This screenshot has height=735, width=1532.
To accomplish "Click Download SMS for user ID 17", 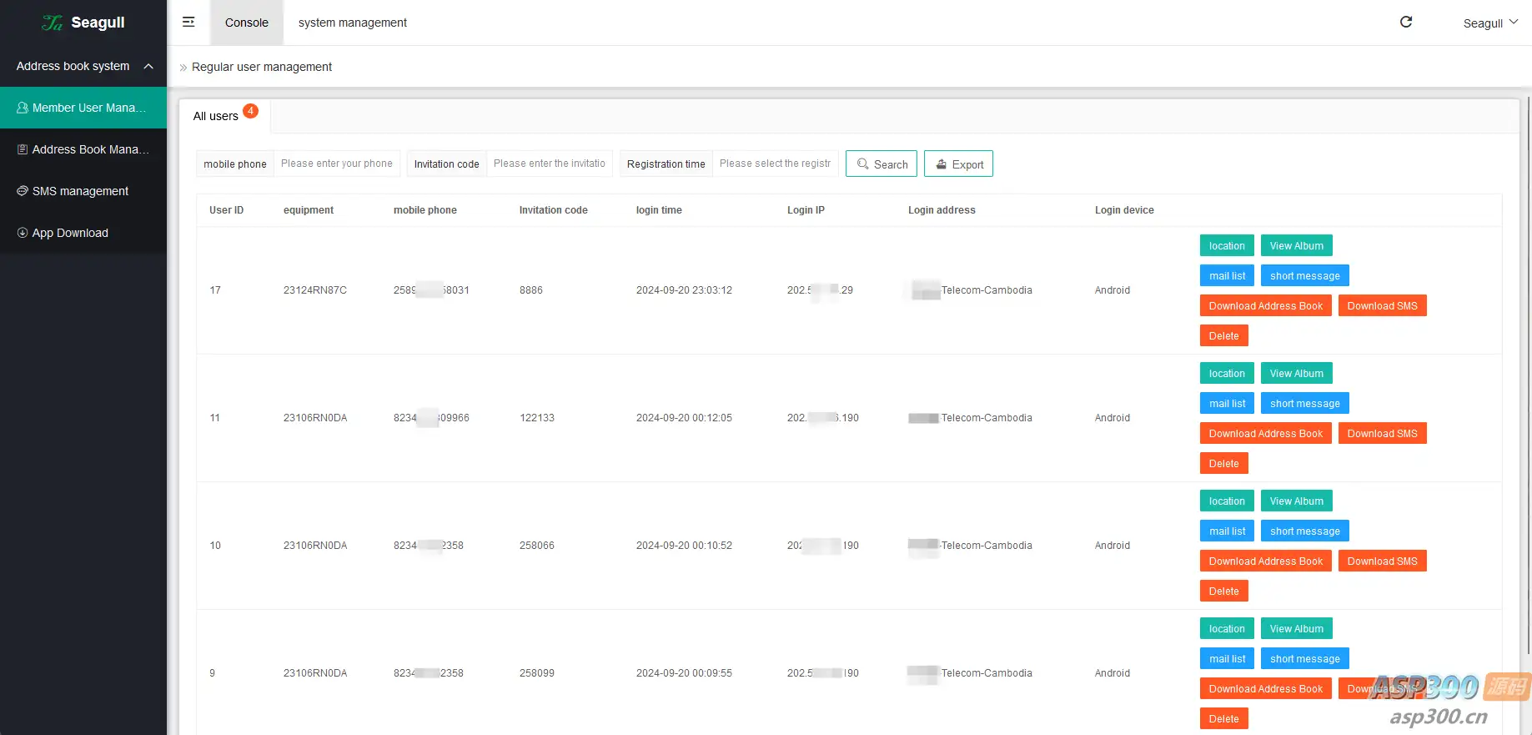I will click(1383, 306).
